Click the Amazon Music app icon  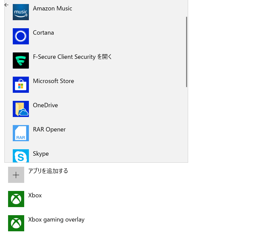[21, 12]
